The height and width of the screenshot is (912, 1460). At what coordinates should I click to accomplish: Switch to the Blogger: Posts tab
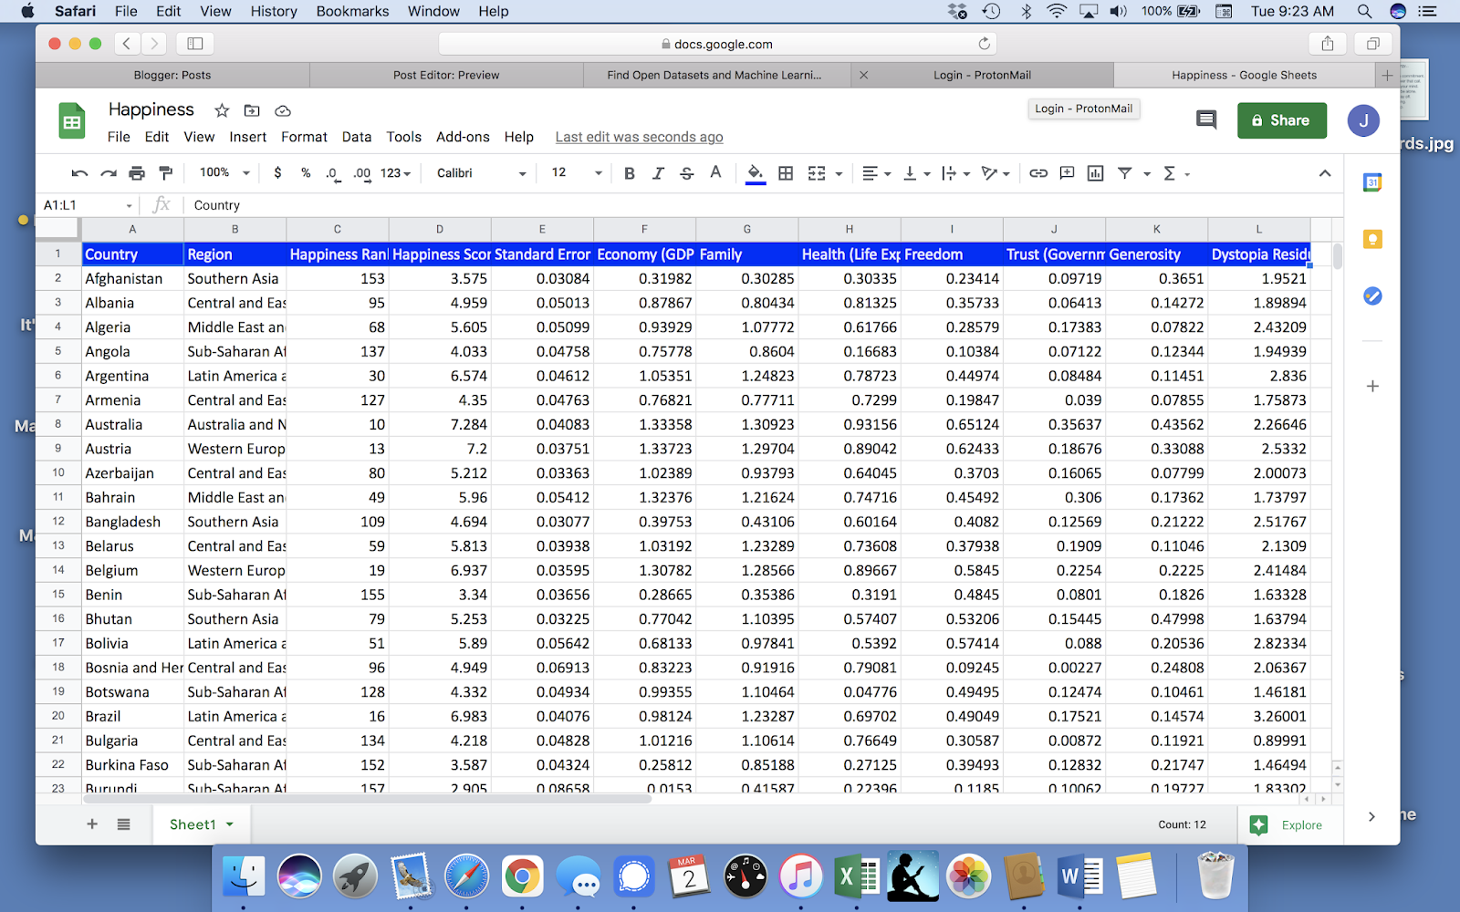172,75
